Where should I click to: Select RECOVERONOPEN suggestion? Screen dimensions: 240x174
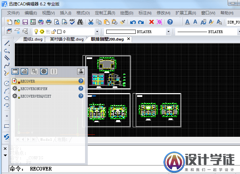48,88
